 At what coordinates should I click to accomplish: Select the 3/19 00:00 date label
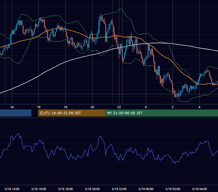pyautogui.click(x=146, y=189)
